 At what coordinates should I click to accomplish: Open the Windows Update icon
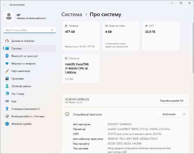click(7, 124)
